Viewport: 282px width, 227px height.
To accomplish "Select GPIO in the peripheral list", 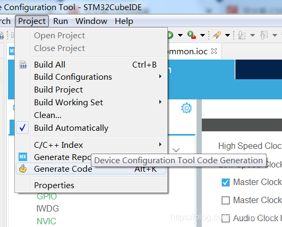I will click(x=47, y=196).
